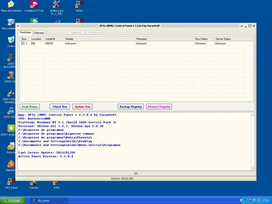Sort by the Serial Nr column header
This screenshot has height=204, width=272.
click(x=53, y=39)
